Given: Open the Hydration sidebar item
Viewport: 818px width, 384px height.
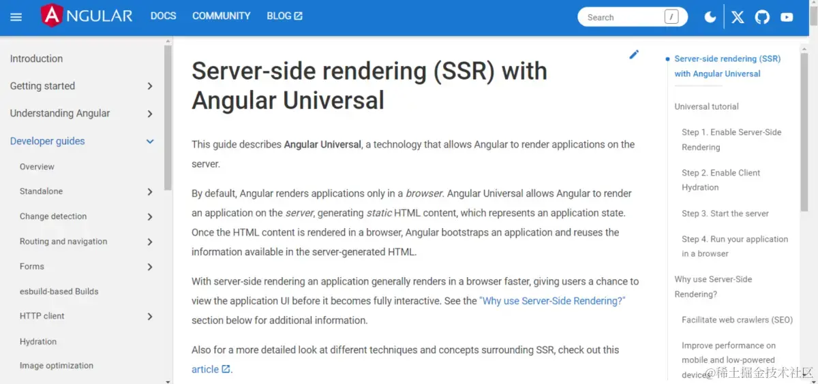Looking at the screenshot, I should pos(38,342).
